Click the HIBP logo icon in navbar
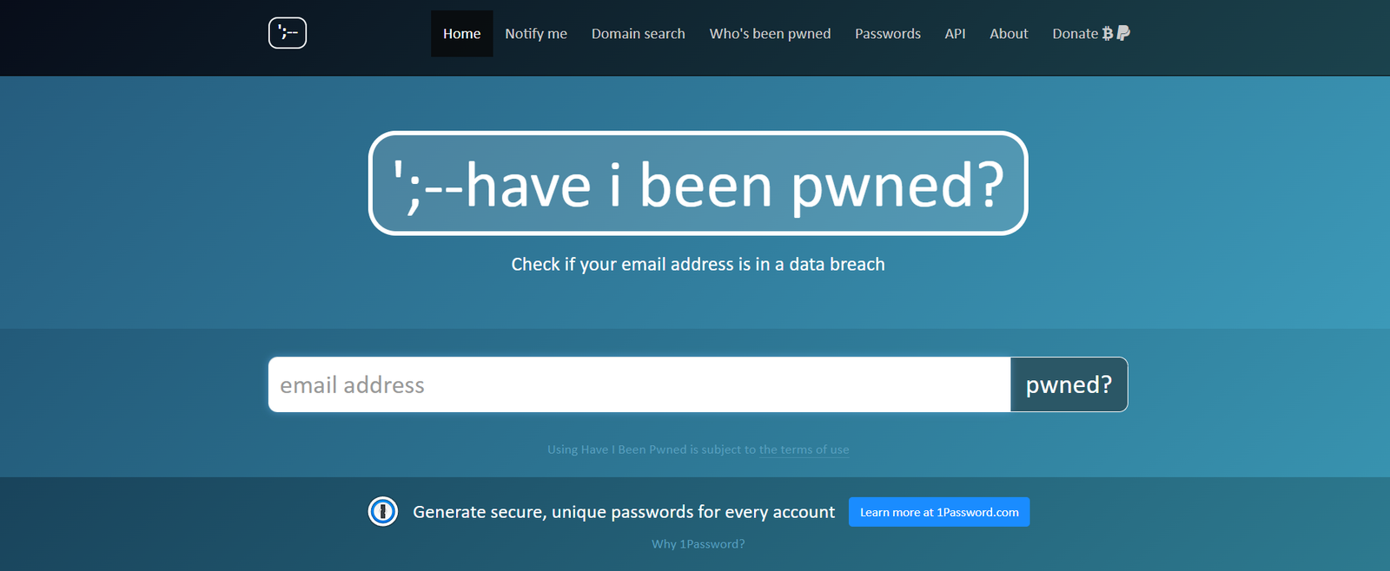Viewport: 1390px width, 571px height. (288, 33)
